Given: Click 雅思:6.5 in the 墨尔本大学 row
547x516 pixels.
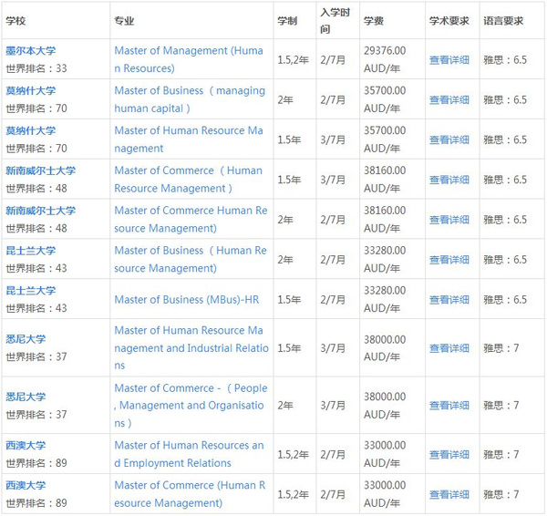Looking at the screenshot, I should [x=505, y=60].
